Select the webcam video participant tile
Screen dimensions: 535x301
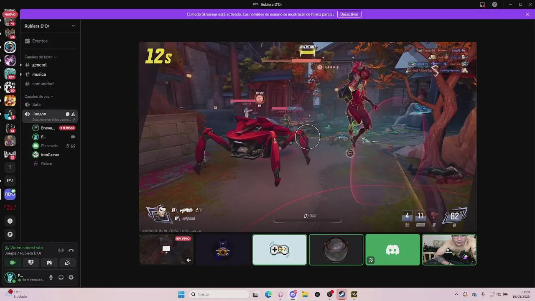click(x=449, y=250)
